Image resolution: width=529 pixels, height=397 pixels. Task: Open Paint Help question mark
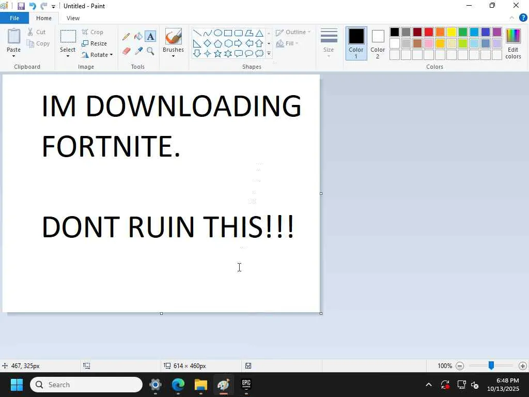pos(523,18)
